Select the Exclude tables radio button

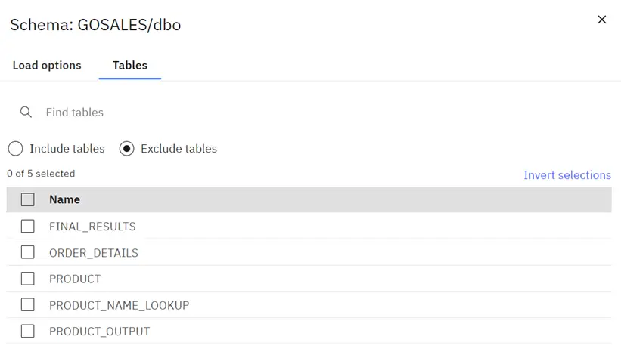pyautogui.click(x=127, y=149)
